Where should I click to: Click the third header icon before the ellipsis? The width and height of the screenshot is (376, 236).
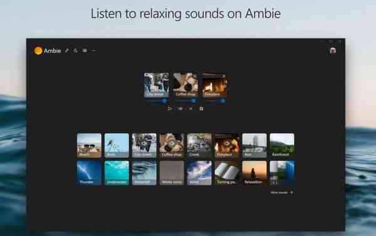(x=85, y=51)
